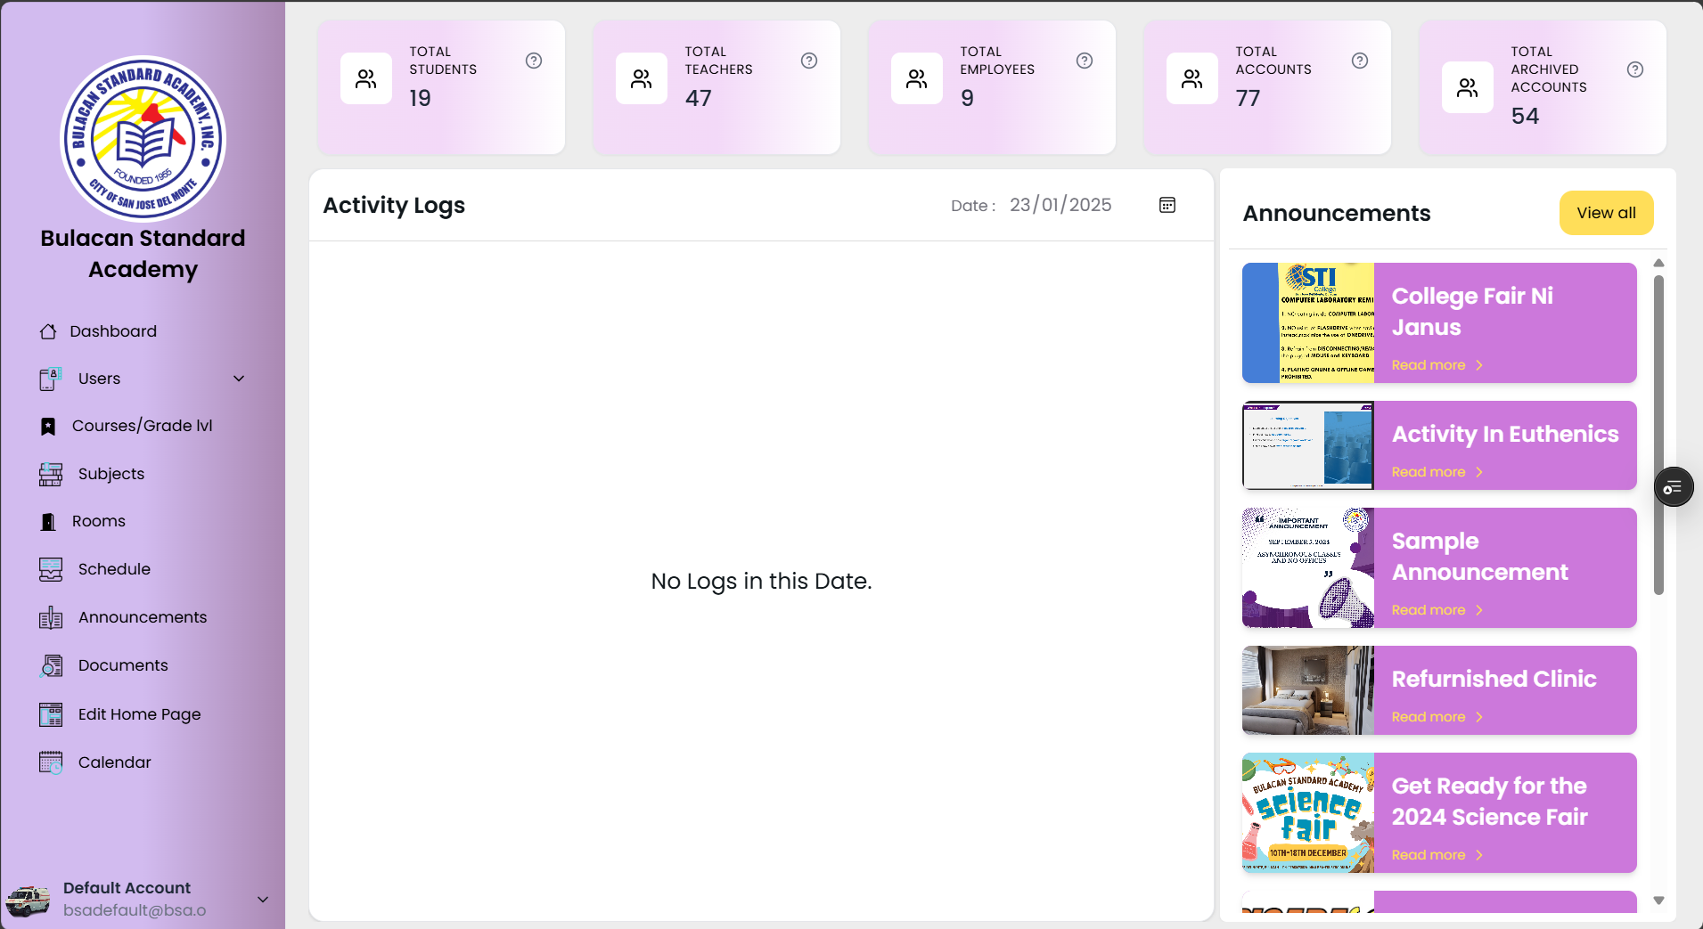Click the Edit Home Page icon
Screen dimensions: 1703x929
coord(51,714)
